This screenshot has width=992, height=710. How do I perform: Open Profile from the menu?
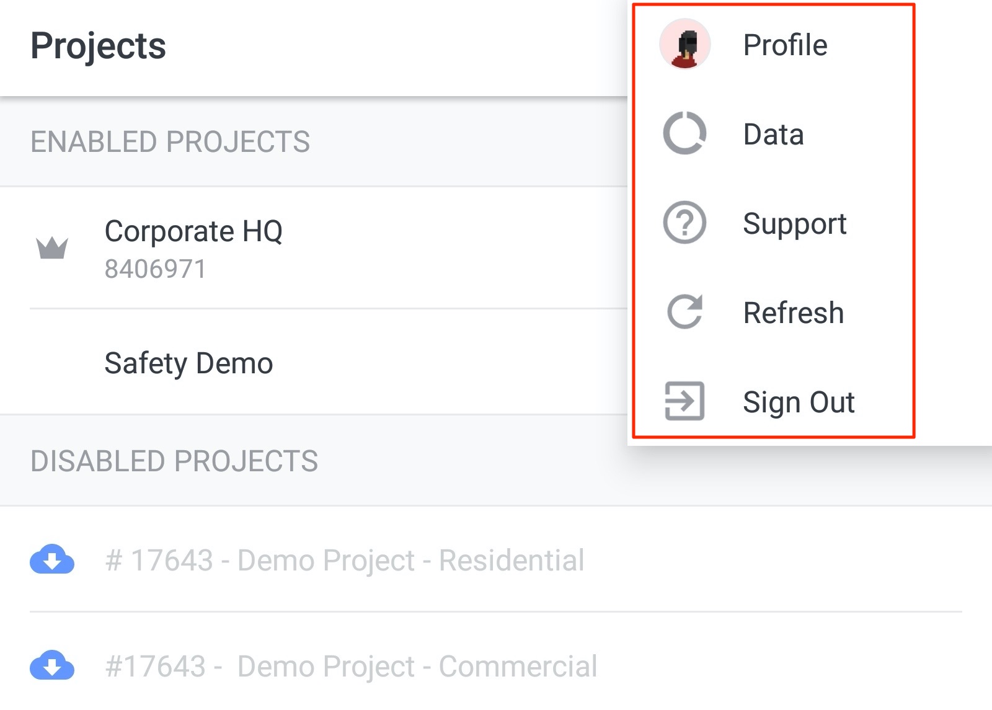click(773, 45)
